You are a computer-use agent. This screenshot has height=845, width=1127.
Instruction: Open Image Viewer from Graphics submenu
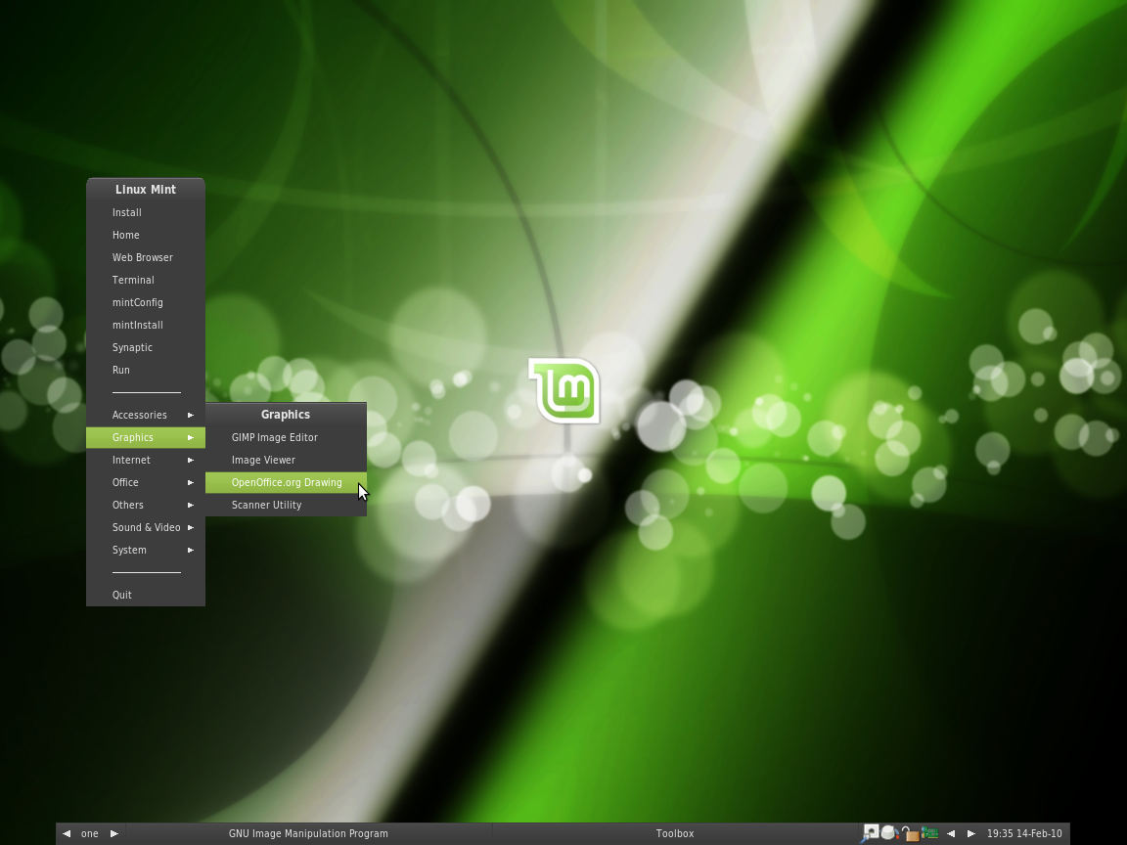(x=286, y=460)
